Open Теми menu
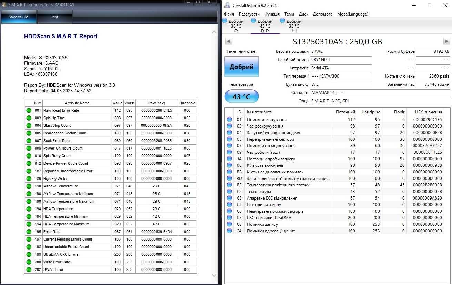452x285 pixels. pos(289,14)
